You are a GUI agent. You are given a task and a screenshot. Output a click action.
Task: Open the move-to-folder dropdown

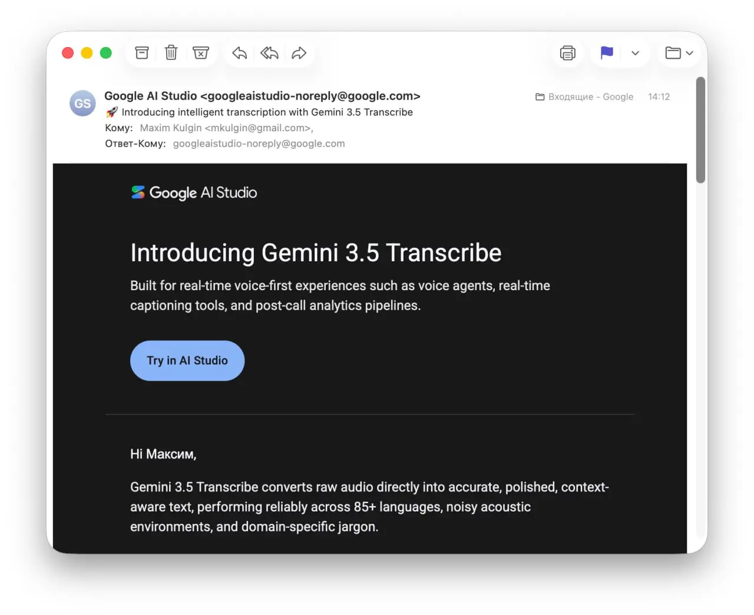(679, 53)
